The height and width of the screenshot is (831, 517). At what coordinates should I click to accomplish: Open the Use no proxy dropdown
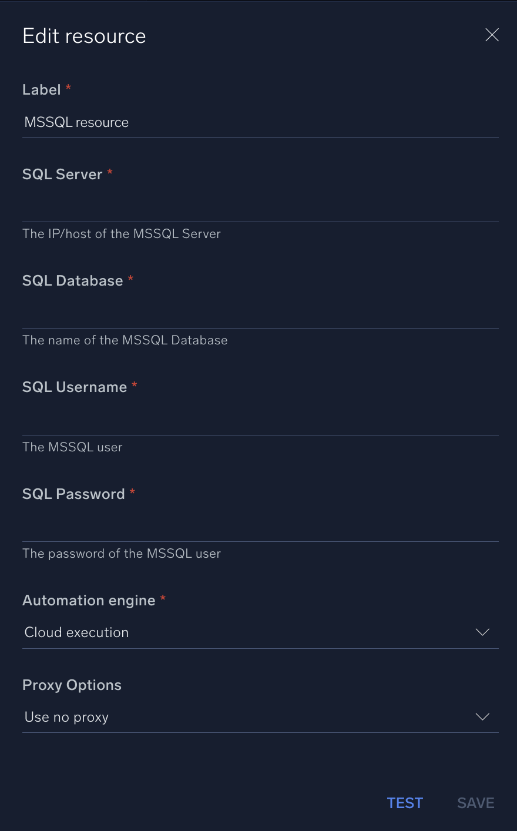(258, 716)
